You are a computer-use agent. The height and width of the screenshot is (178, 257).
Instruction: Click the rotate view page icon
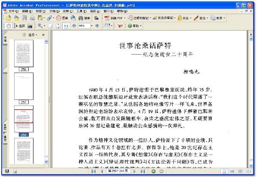(x=108, y=26)
